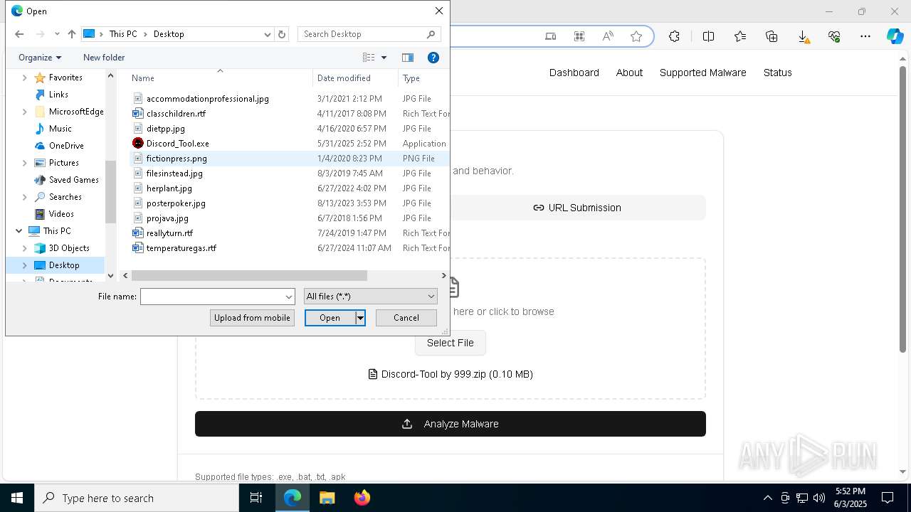Click the Select File button
Viewport: 911px width, 512px height.
coord(450,343)
